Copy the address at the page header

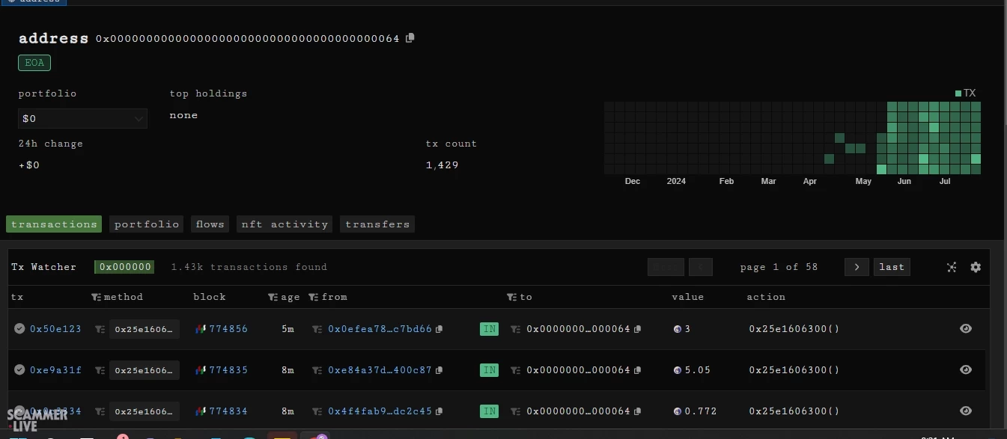tap(410, 38)
